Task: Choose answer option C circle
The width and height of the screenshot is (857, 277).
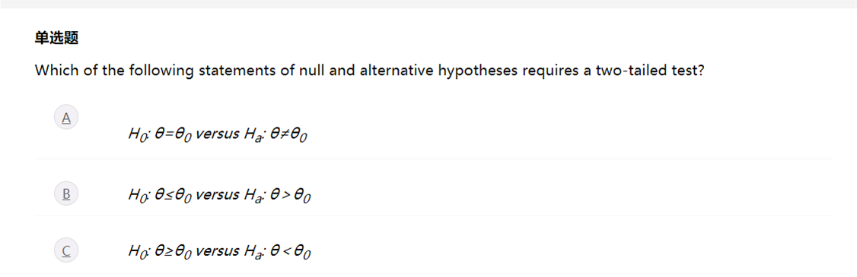Action: pos(66,250)
